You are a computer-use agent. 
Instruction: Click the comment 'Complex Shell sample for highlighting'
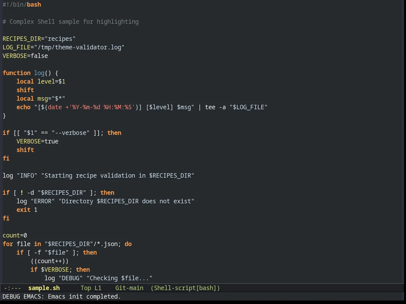[74, 22]
